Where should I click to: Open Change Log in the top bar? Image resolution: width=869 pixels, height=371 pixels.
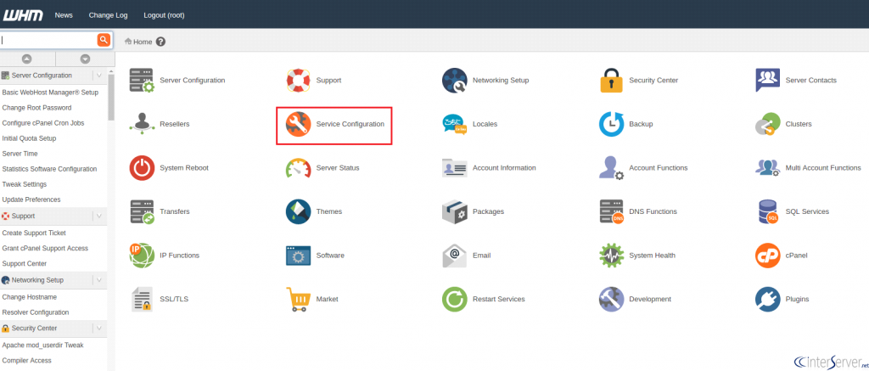click(x=108, y=15)
